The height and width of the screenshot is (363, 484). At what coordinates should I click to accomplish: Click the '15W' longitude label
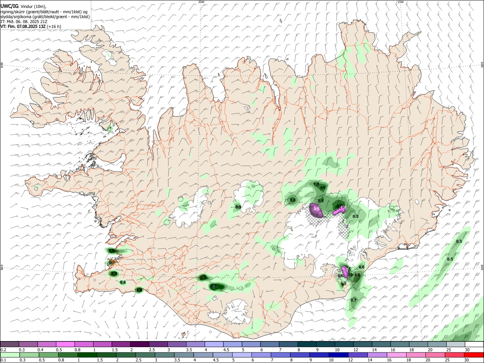pyautogui.click(x=400, y=2)
